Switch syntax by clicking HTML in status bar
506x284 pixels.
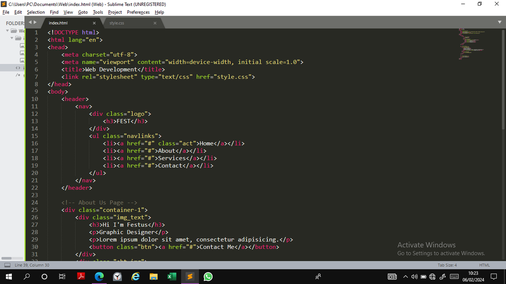pos(484,265)
